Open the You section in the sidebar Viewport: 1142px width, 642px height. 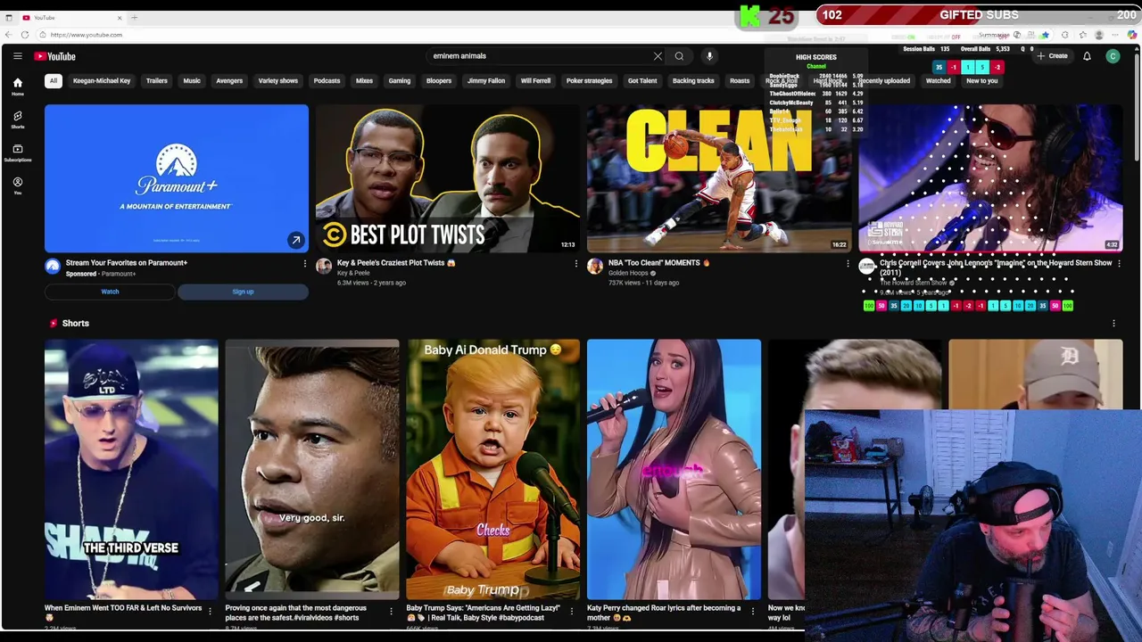click(17, 185)
